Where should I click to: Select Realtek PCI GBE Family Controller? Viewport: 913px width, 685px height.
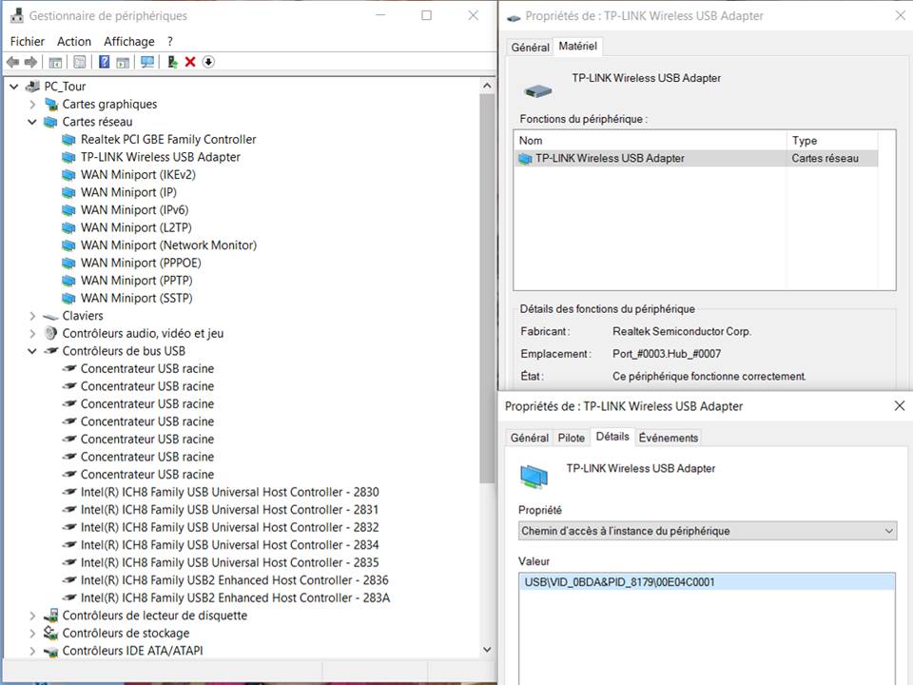pyautogui.click(x=167, y=139)
